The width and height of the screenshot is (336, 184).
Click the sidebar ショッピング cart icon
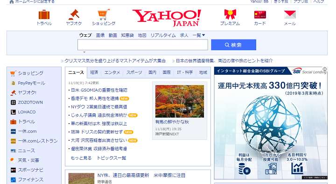(x=13, y=73)
